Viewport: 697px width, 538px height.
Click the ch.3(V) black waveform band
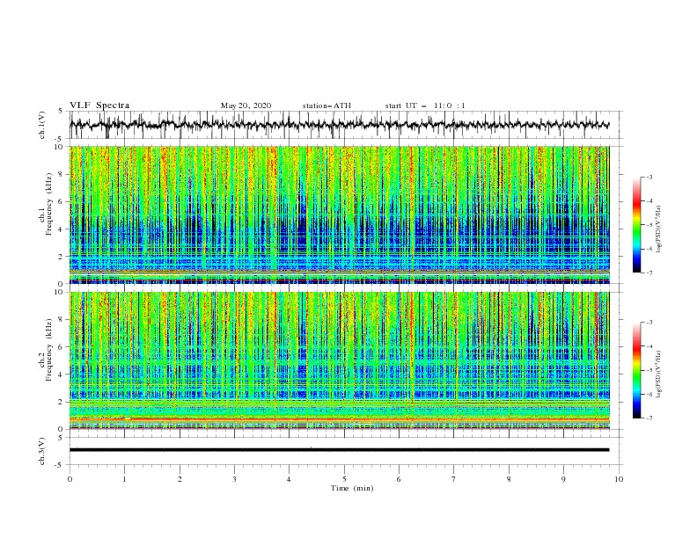(339, 450)
